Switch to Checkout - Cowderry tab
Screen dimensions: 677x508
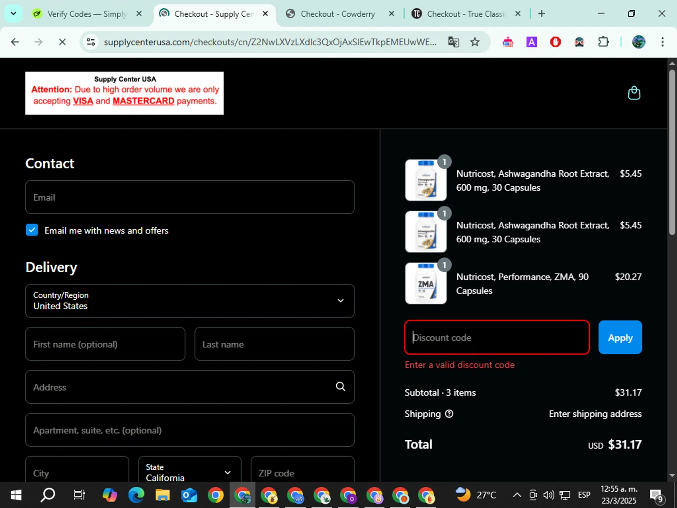tap(338, 14)
